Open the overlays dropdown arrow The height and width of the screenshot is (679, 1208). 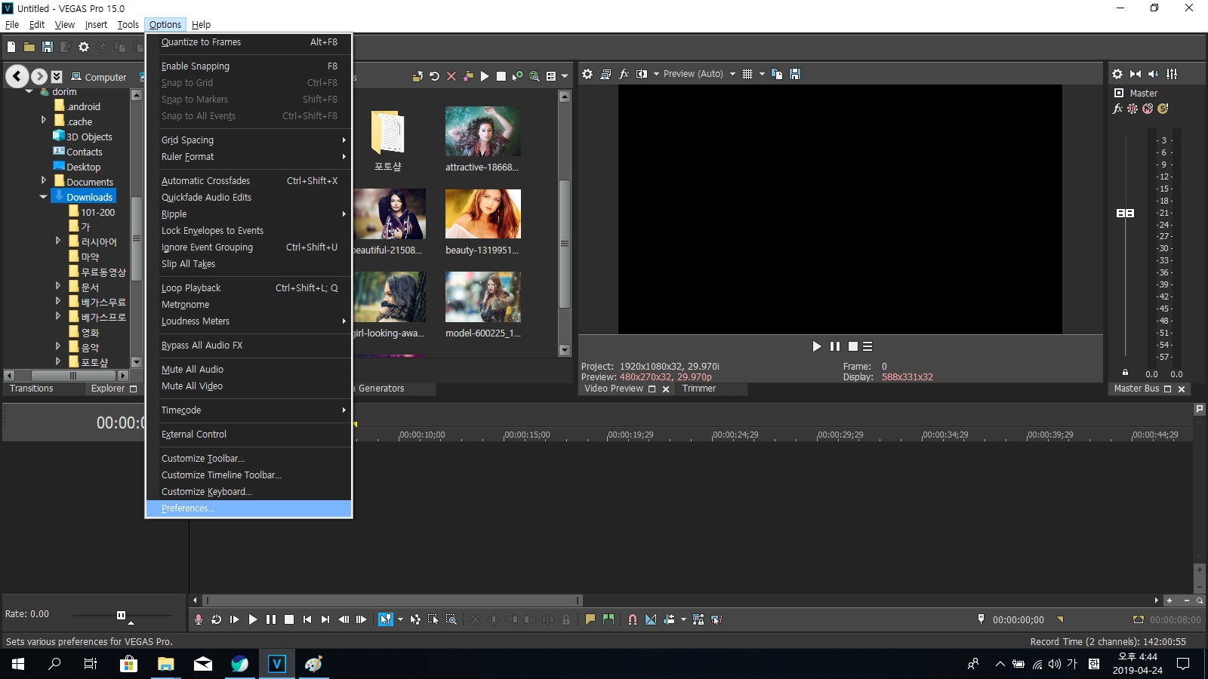[762, 74]
